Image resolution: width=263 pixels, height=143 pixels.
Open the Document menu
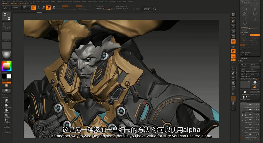[x=20, y=2]
